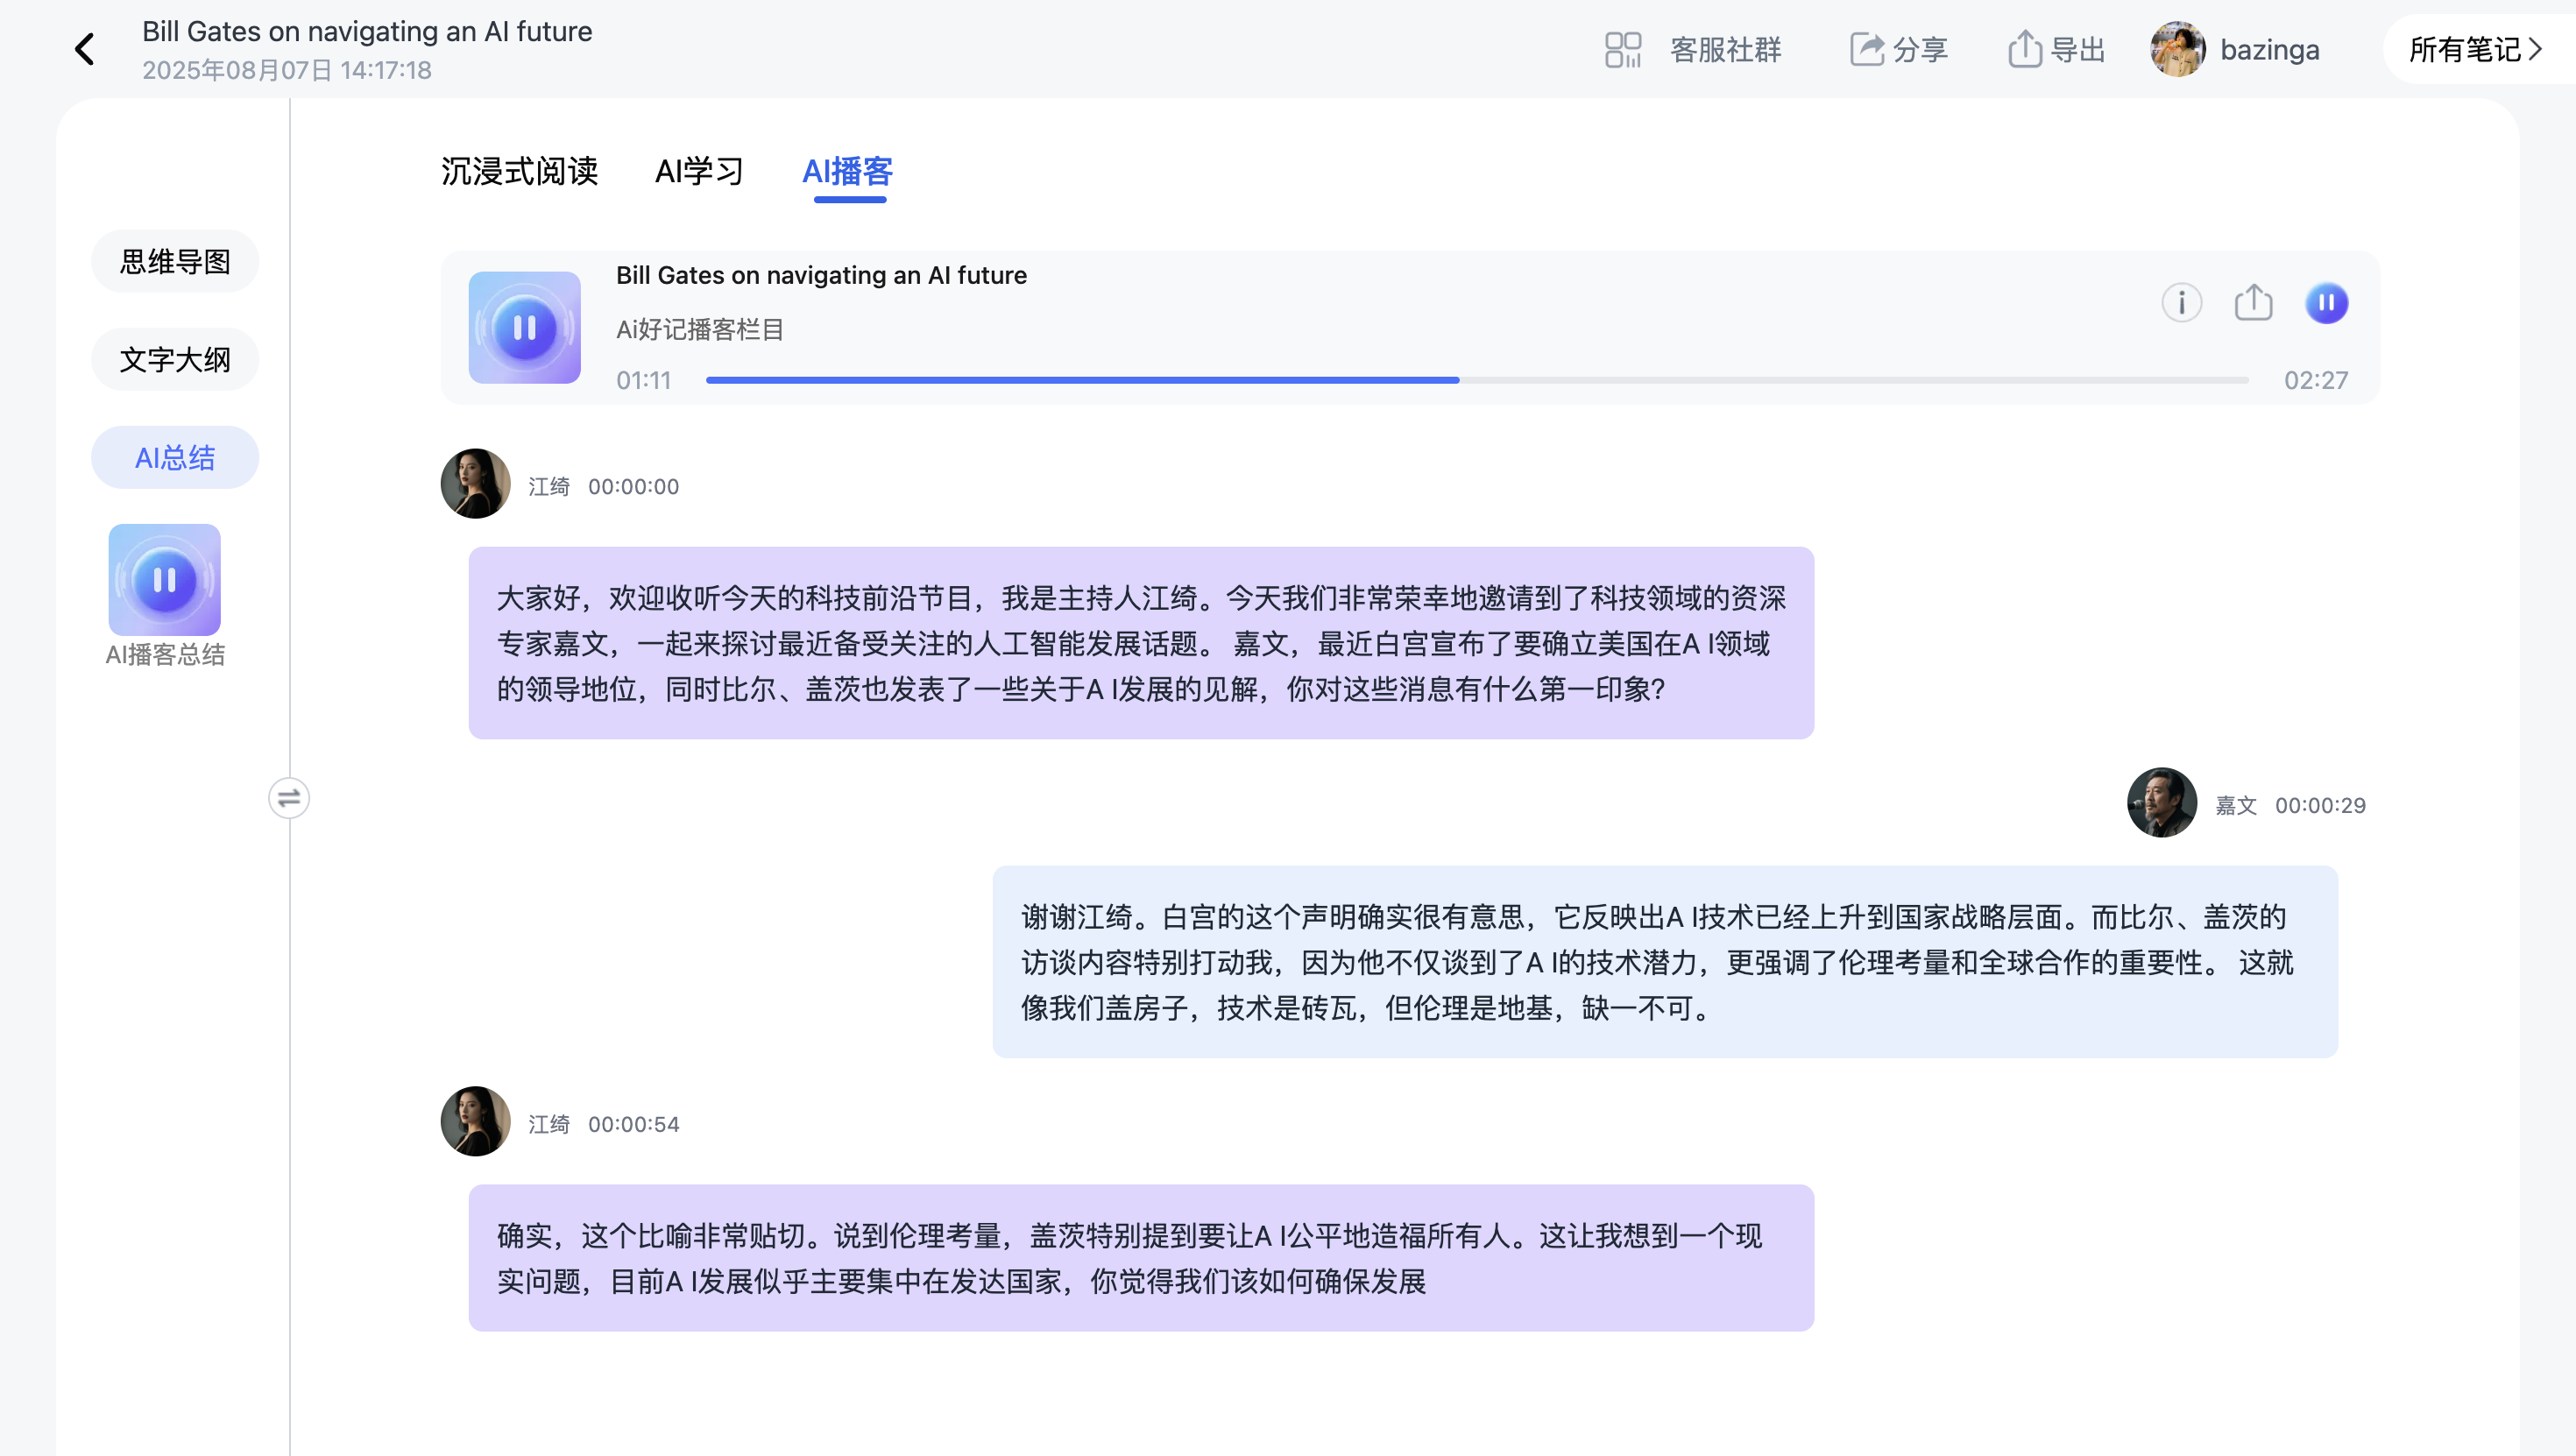2576x1456 pixels.
Task: Go back using the top-left arrow
Action: pos(85,49)
